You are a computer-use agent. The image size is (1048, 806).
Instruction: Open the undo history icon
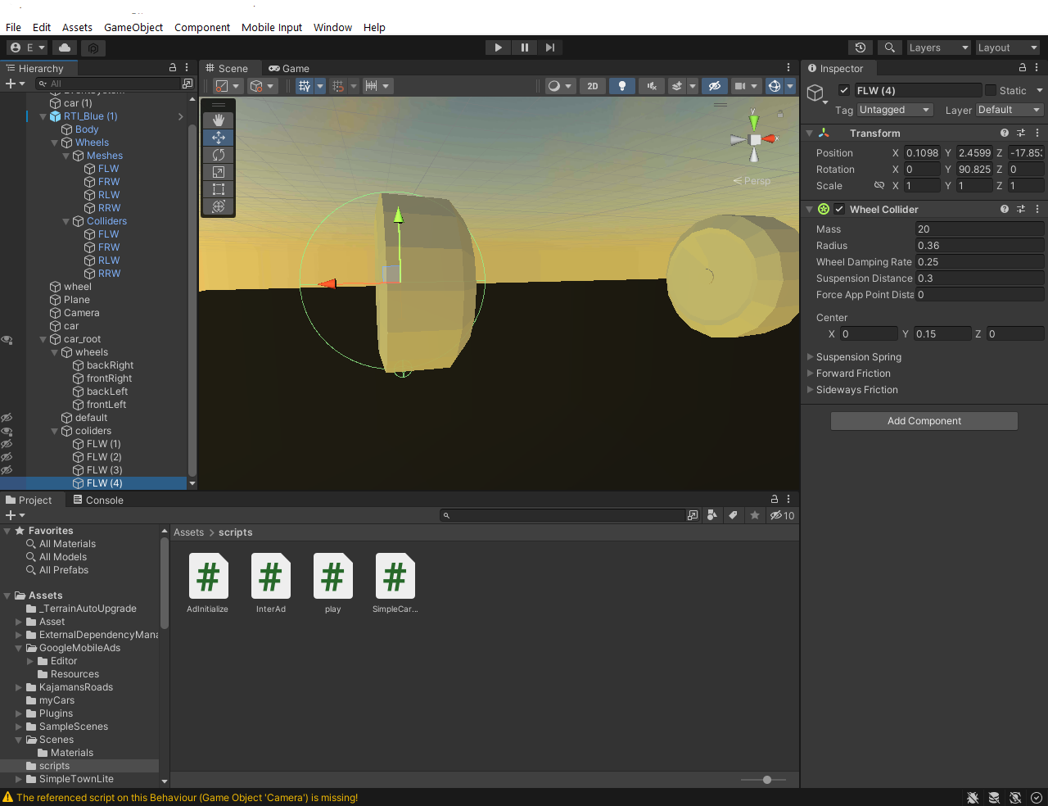860,48
